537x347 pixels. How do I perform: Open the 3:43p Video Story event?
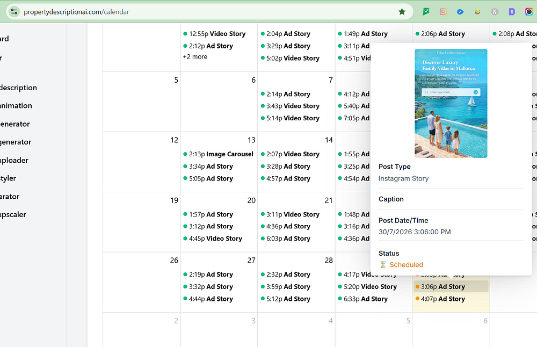click(290, 106)
